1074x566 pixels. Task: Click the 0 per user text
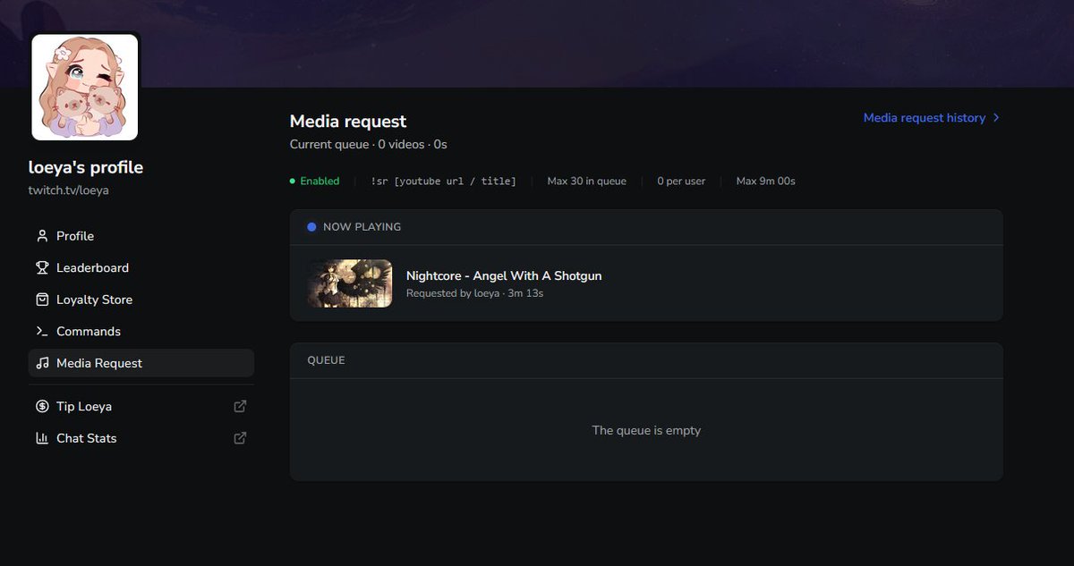(681, 181)
